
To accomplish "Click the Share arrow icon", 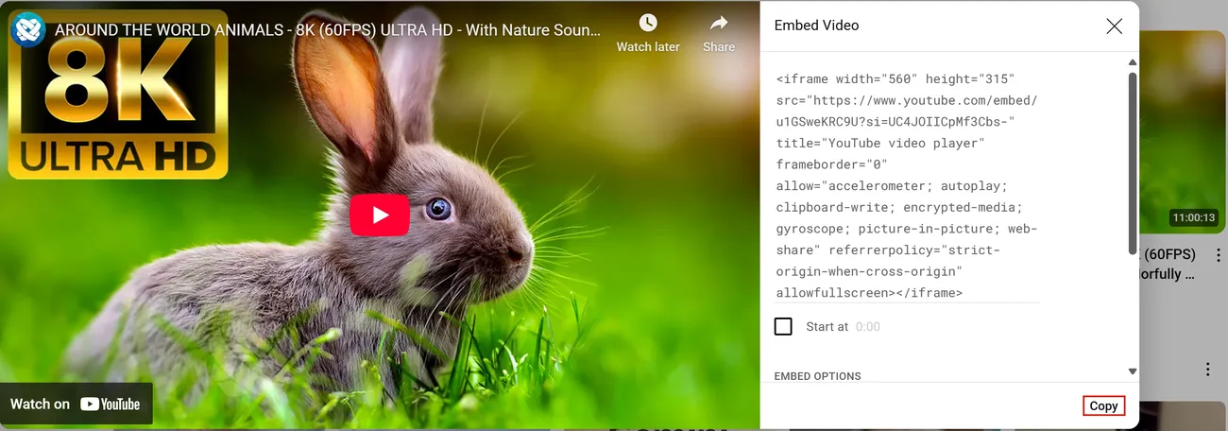I will click(x=719, y=24).
